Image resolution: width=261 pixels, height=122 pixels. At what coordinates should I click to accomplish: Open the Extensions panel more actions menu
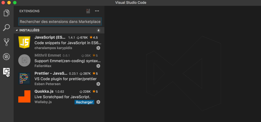(97, 11)
